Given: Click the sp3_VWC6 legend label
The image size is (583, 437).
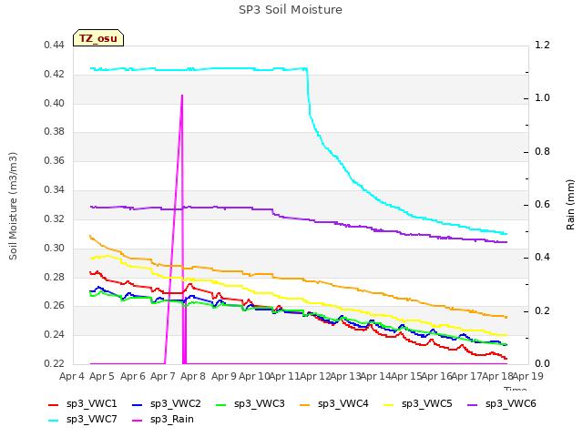Looking at the screenshot, I should coord(511,403).
